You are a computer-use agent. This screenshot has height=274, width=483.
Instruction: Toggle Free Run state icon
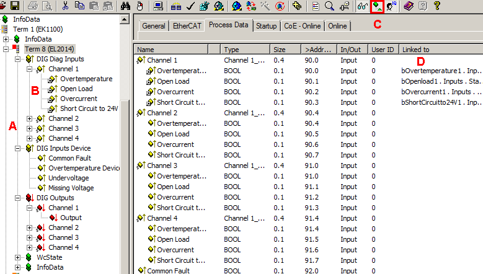(x=280, y=6)
